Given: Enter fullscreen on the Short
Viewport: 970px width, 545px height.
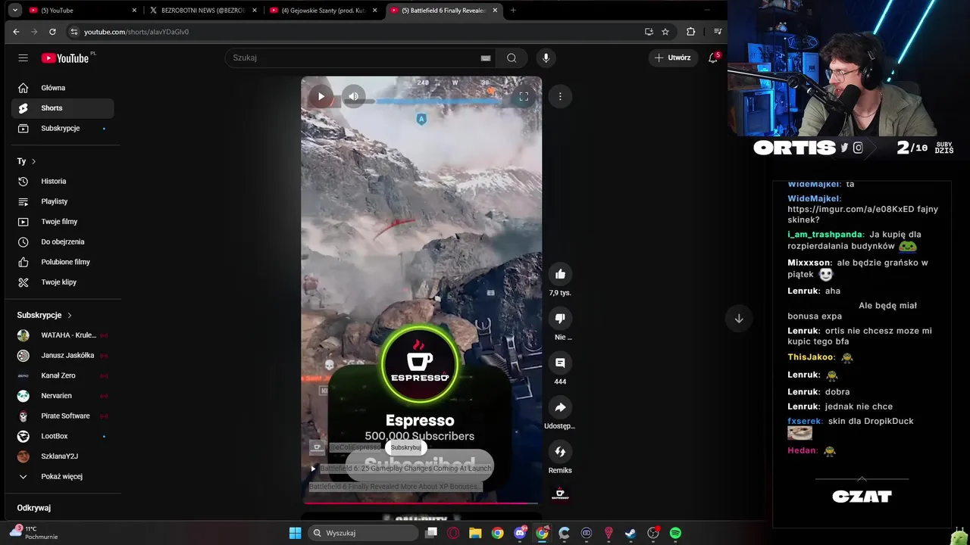Looking at the screenshot, I should [x=524, y=96].
